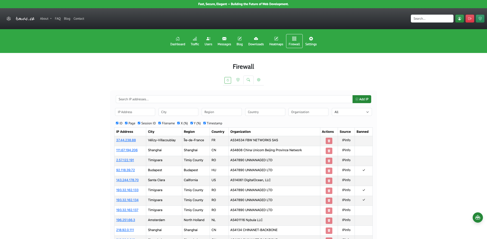The image size is (487, 239).
Task: Disable the Timestamp checkbox
Action: pyautogui.click(x=205, y=123)
